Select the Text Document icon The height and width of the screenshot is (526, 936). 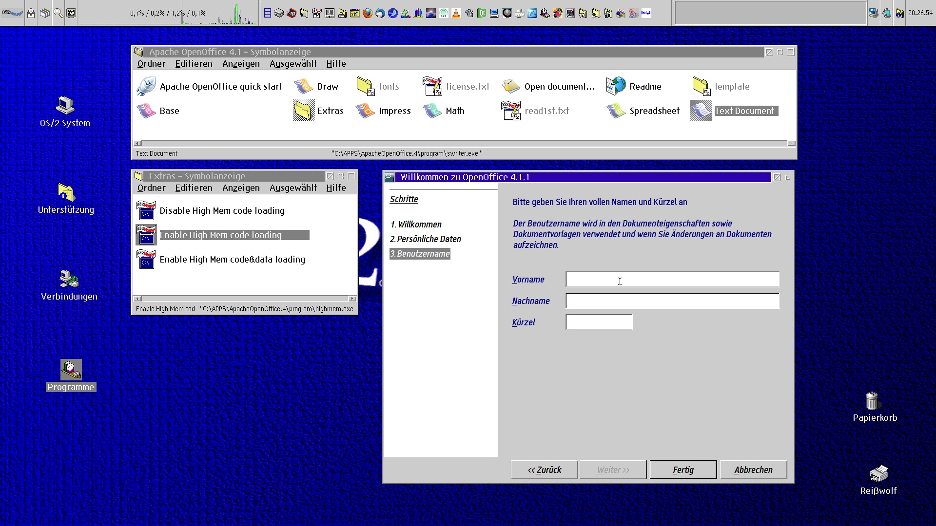pos(701,111)
